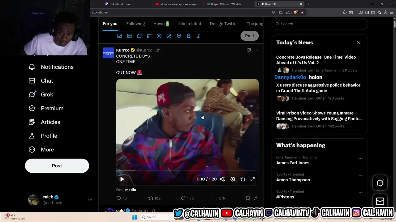This screenshot has height=222, width=396.
Task: Open Chat in the sidebar
Action: point(41,81)
